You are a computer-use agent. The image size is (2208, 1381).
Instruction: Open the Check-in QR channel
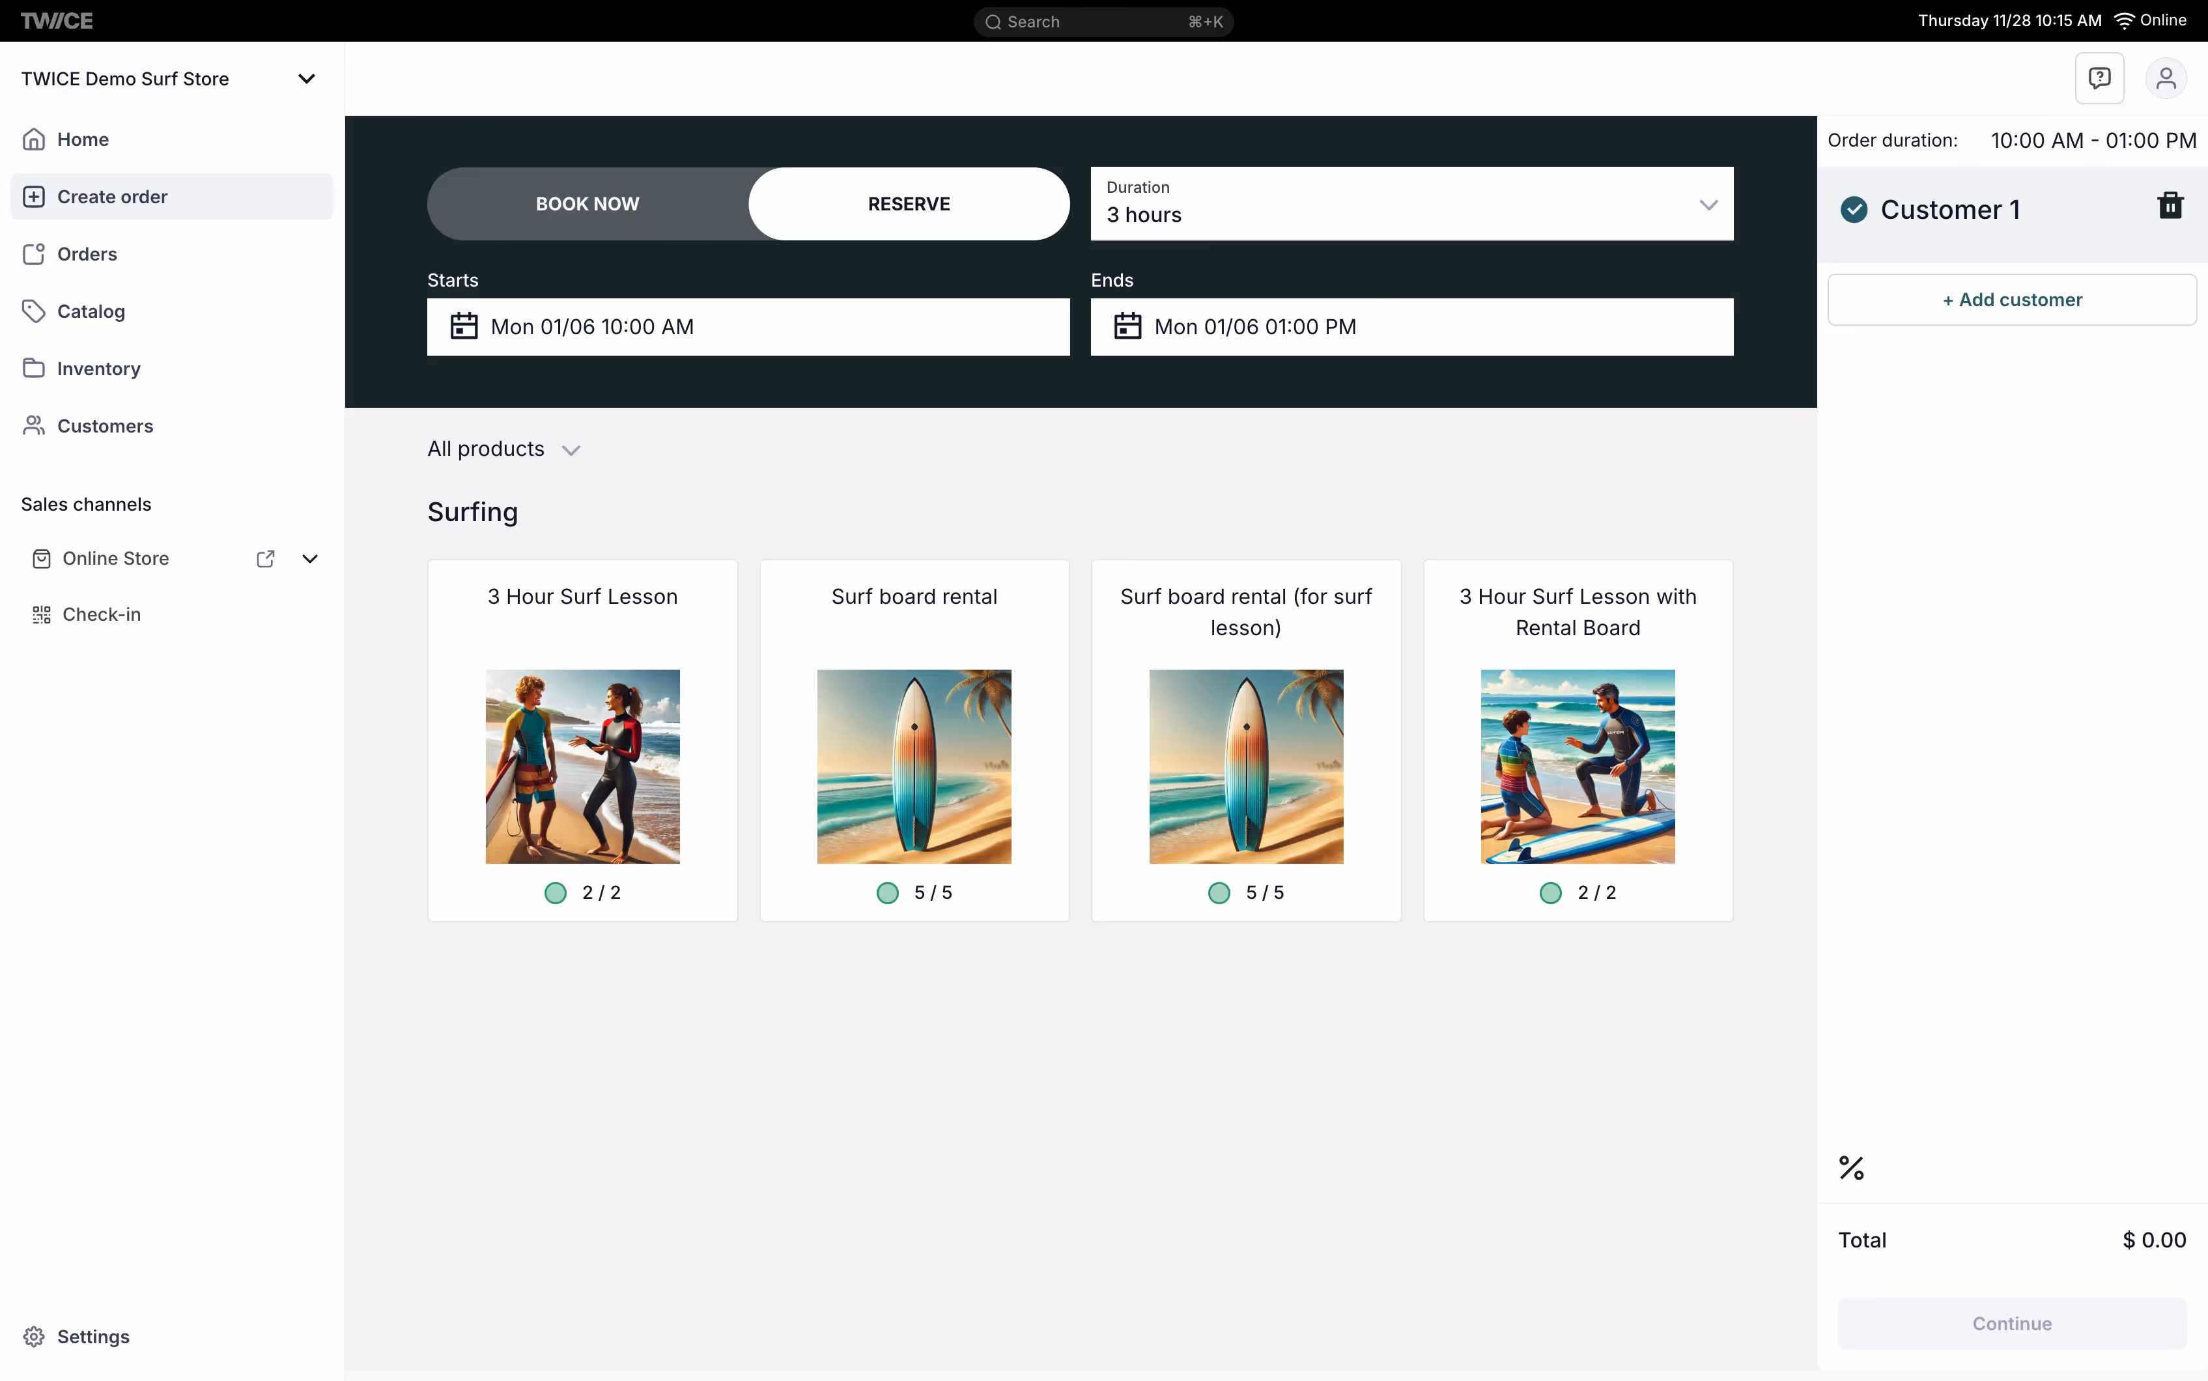(x=102, y=615)
